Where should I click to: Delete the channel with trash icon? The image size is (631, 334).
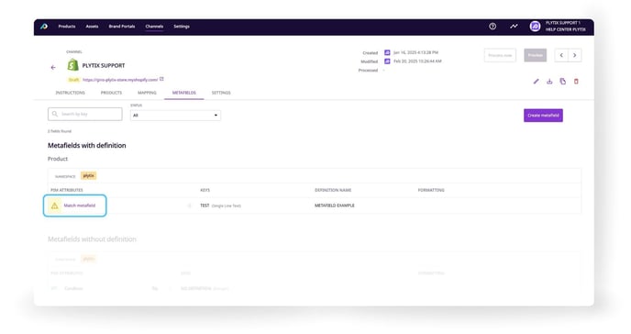pos(576,82)
